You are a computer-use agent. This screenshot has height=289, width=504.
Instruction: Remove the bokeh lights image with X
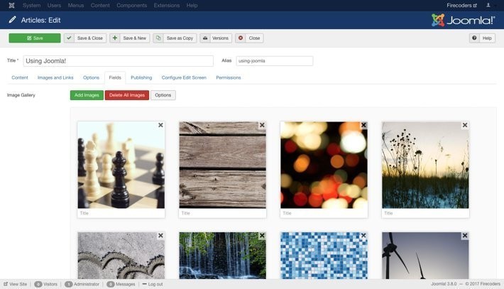point(363,125)
